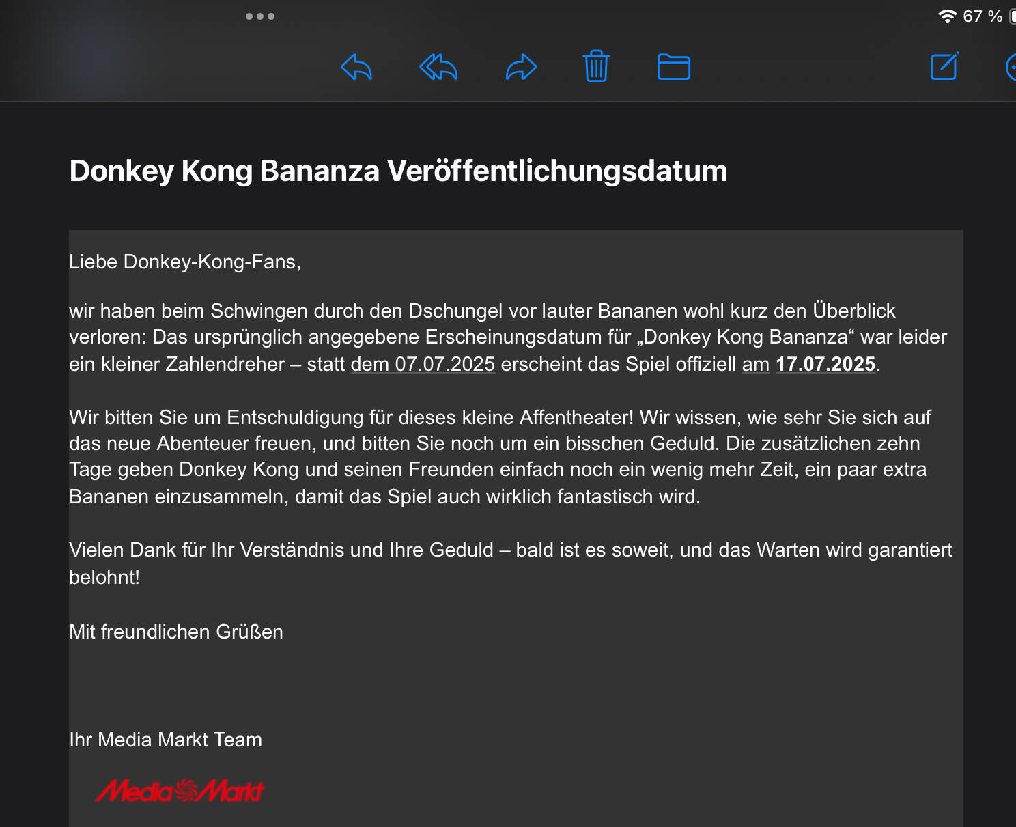
Task: Tap the paragraph starting Wir bitten Sie
Action: 500,457
